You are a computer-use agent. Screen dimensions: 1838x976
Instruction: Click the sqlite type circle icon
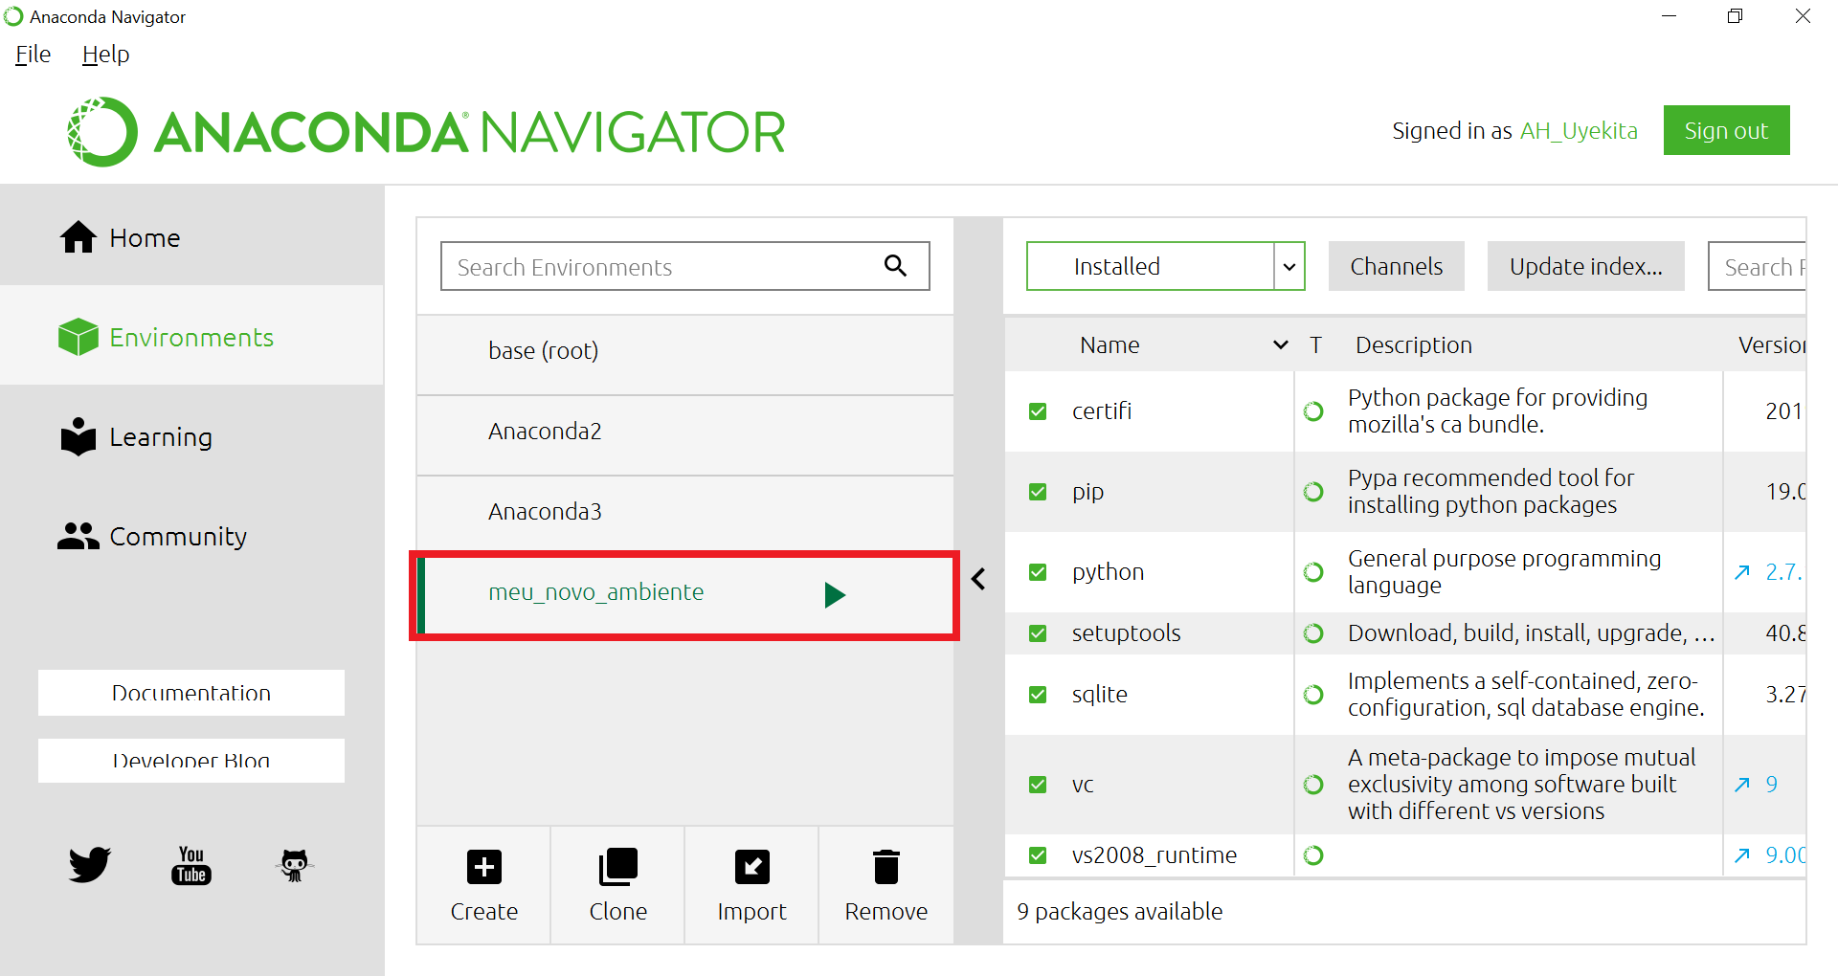coord(1313,694)
